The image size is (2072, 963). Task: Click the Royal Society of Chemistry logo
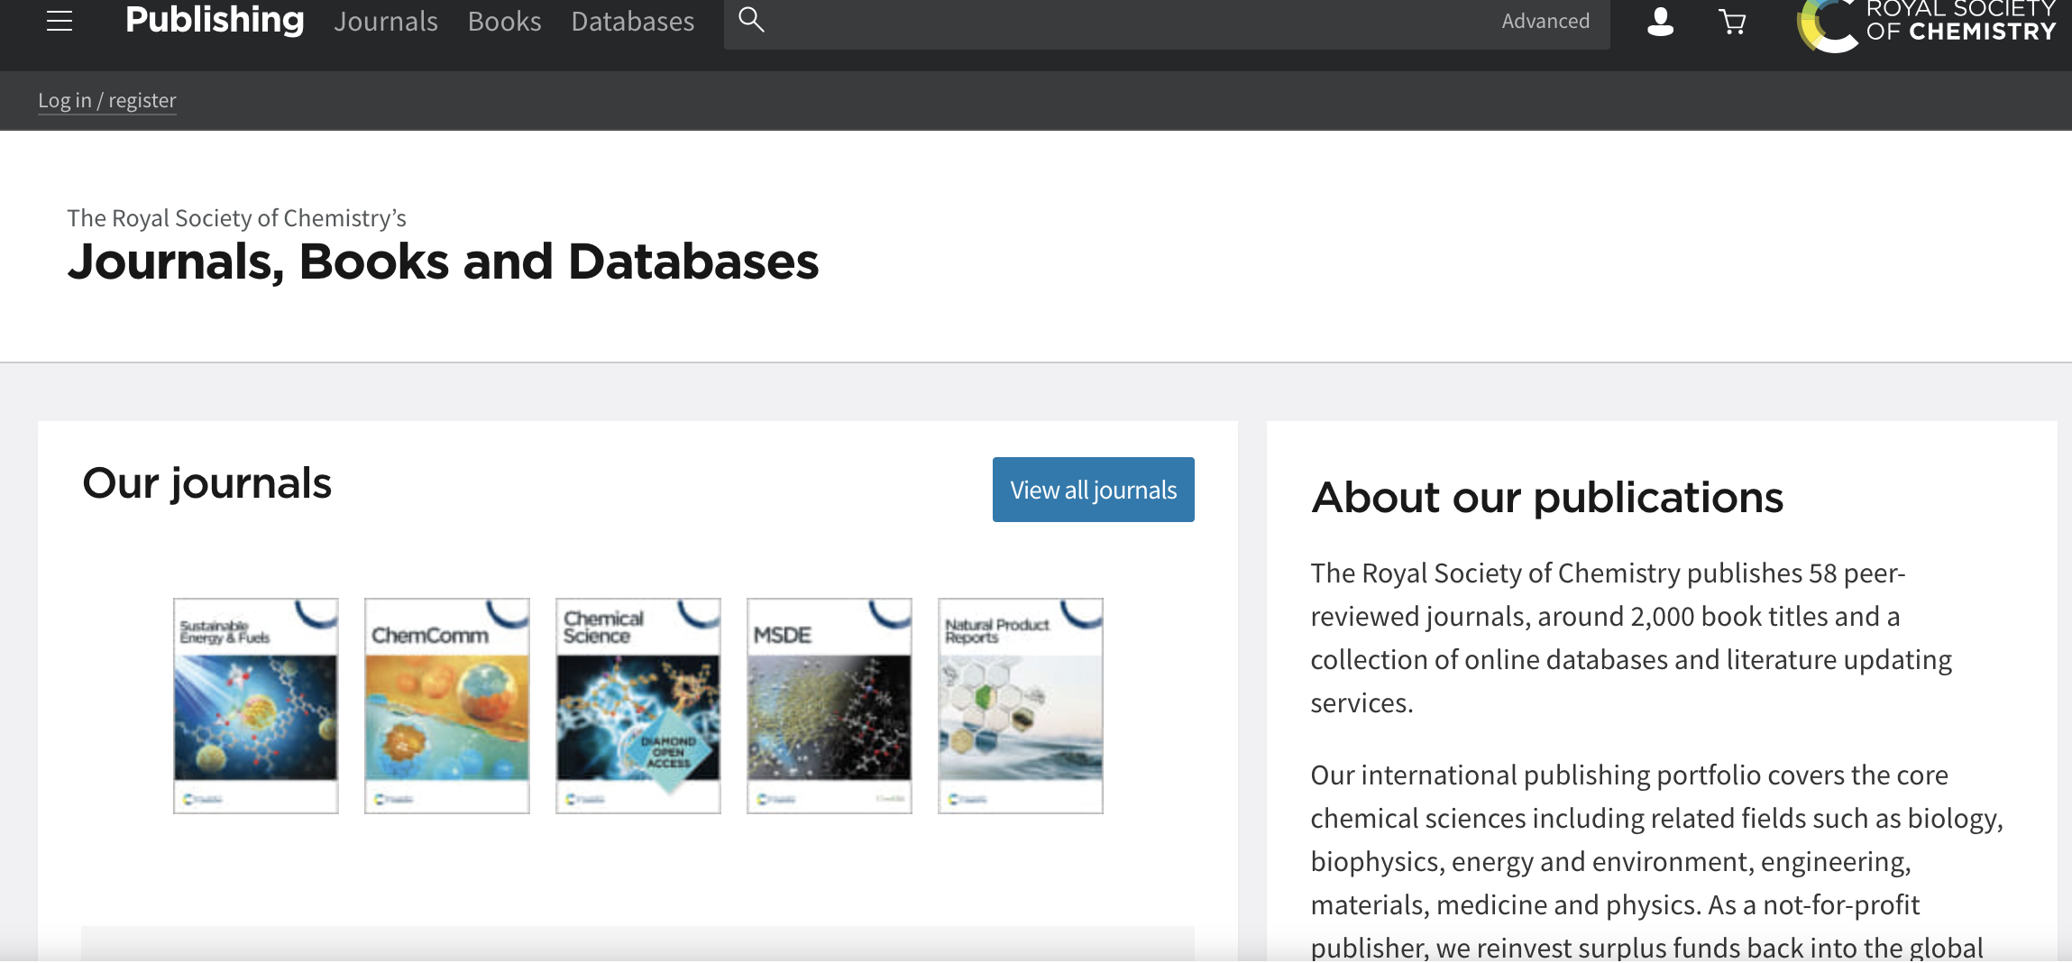(x=1926, y=25)
